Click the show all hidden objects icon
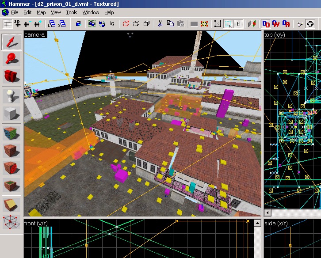 pos(147,24)
